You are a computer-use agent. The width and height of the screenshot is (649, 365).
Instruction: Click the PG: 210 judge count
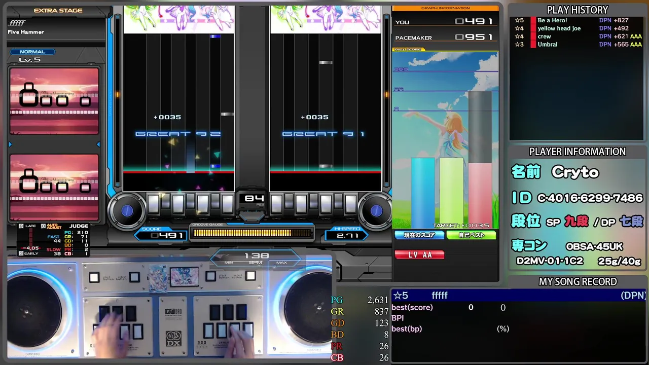(77, 232)
